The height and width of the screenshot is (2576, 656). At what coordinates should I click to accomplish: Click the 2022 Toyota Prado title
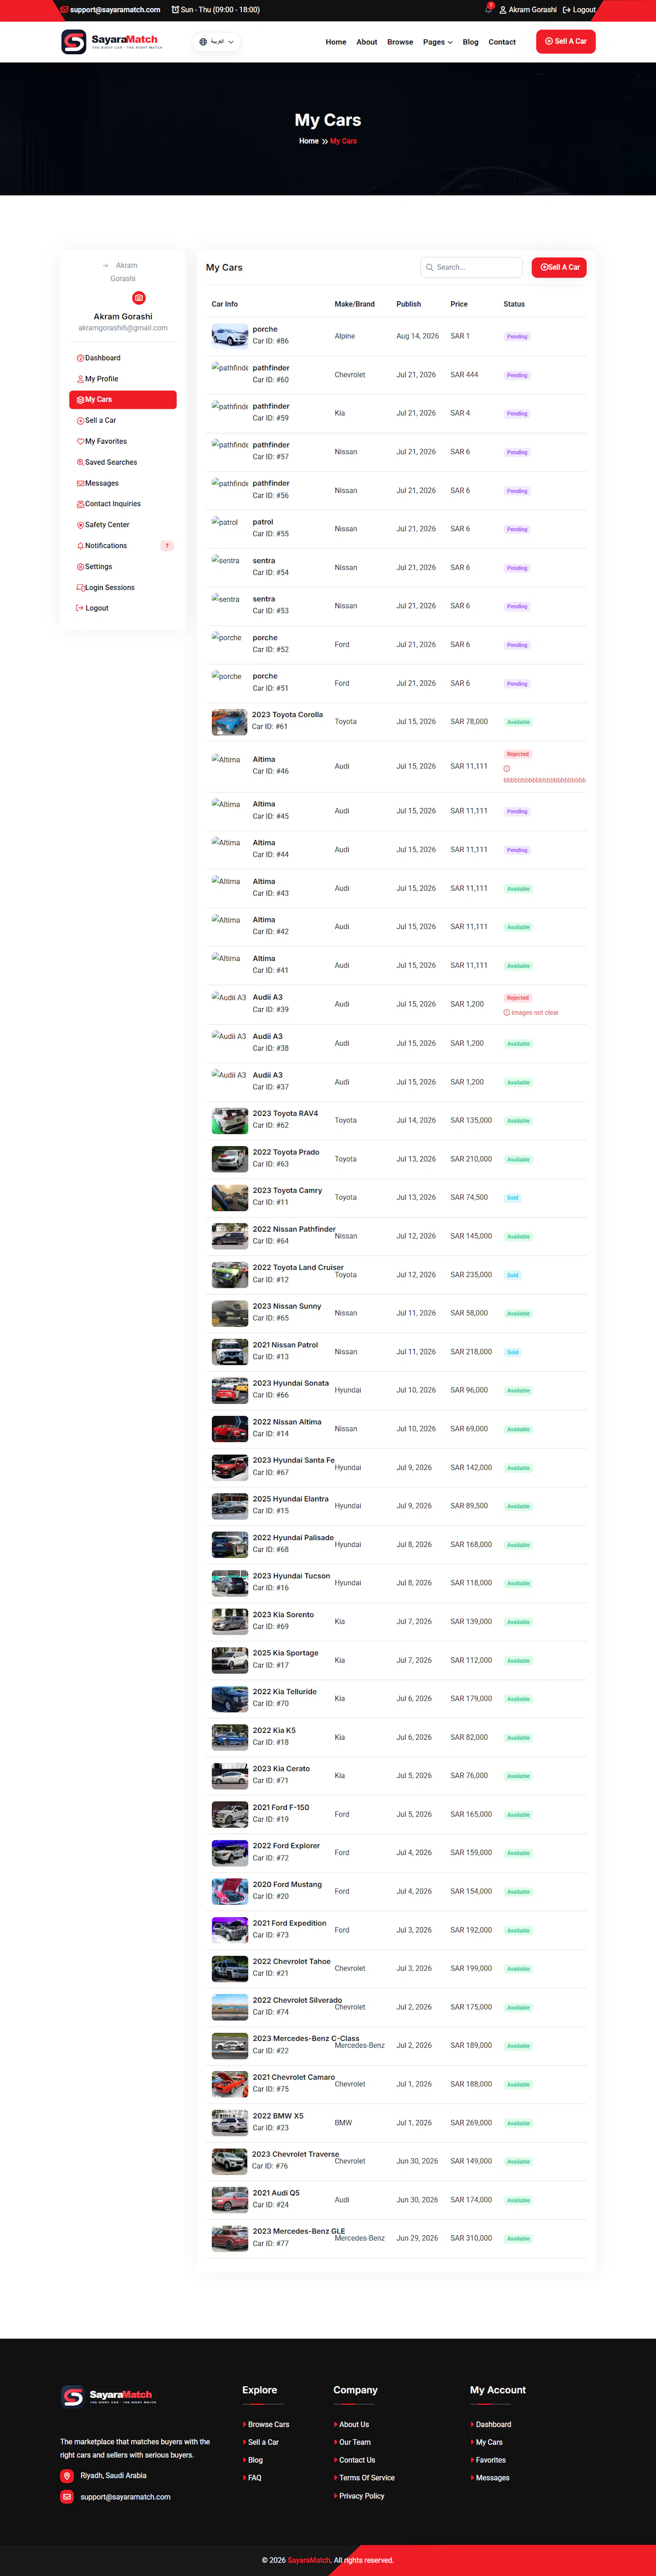tap(286, 1153)
